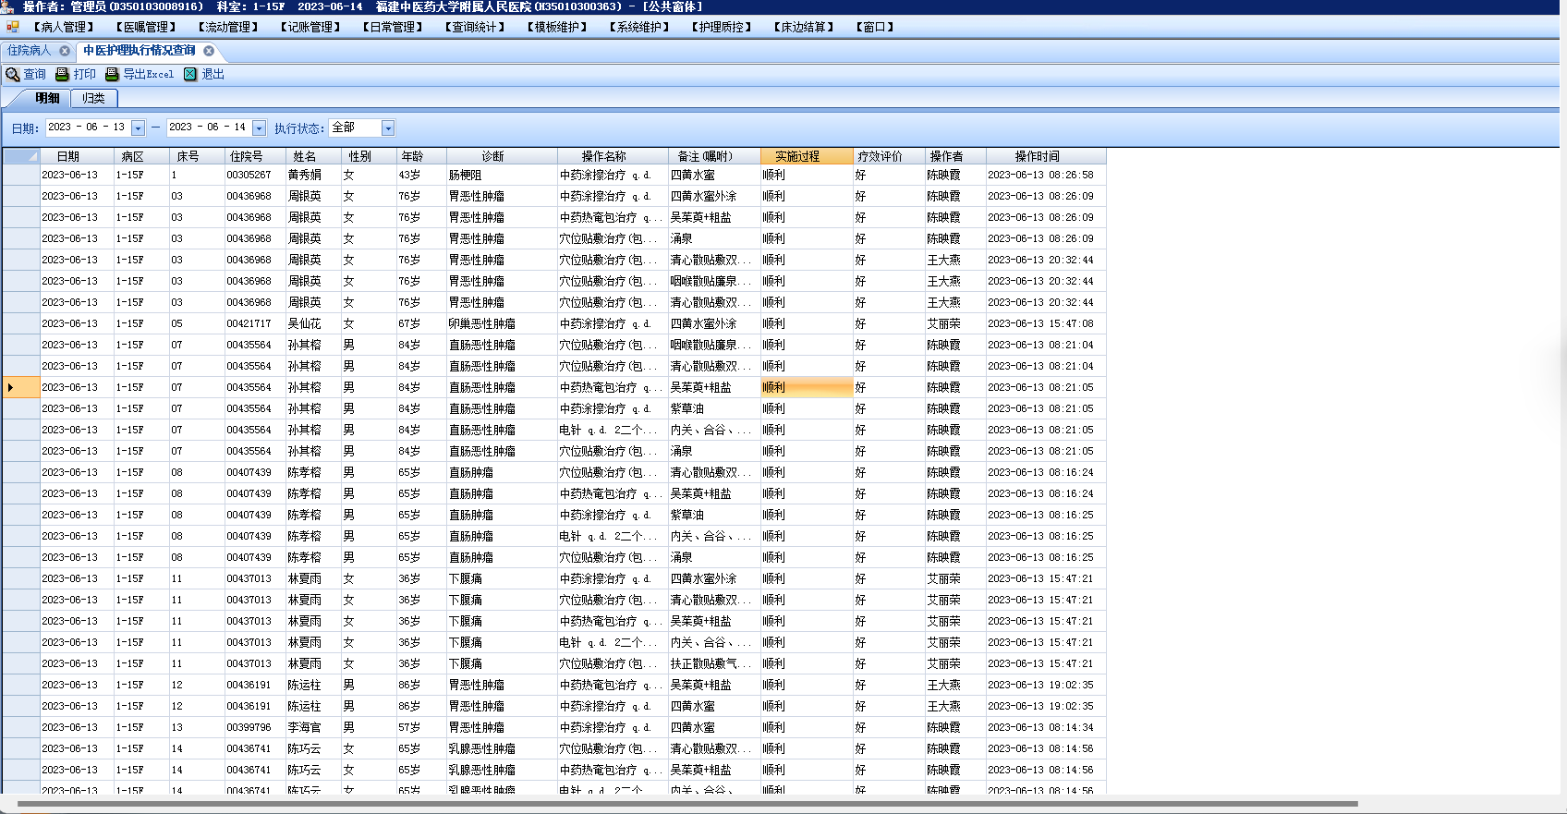This screenshot has width=1567, height=814.
Task: Close the 住院病人 tab with its X
Action: tap(65, 51)
